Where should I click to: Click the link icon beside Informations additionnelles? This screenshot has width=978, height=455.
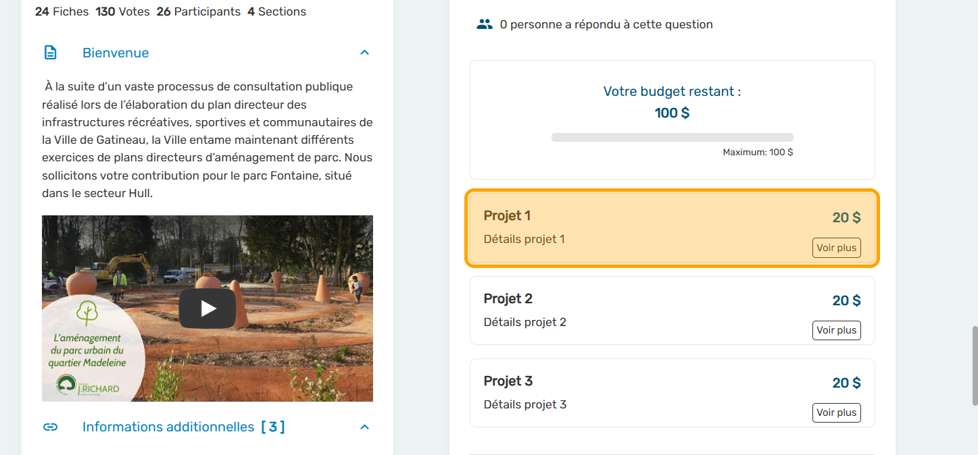pos(50,427)
